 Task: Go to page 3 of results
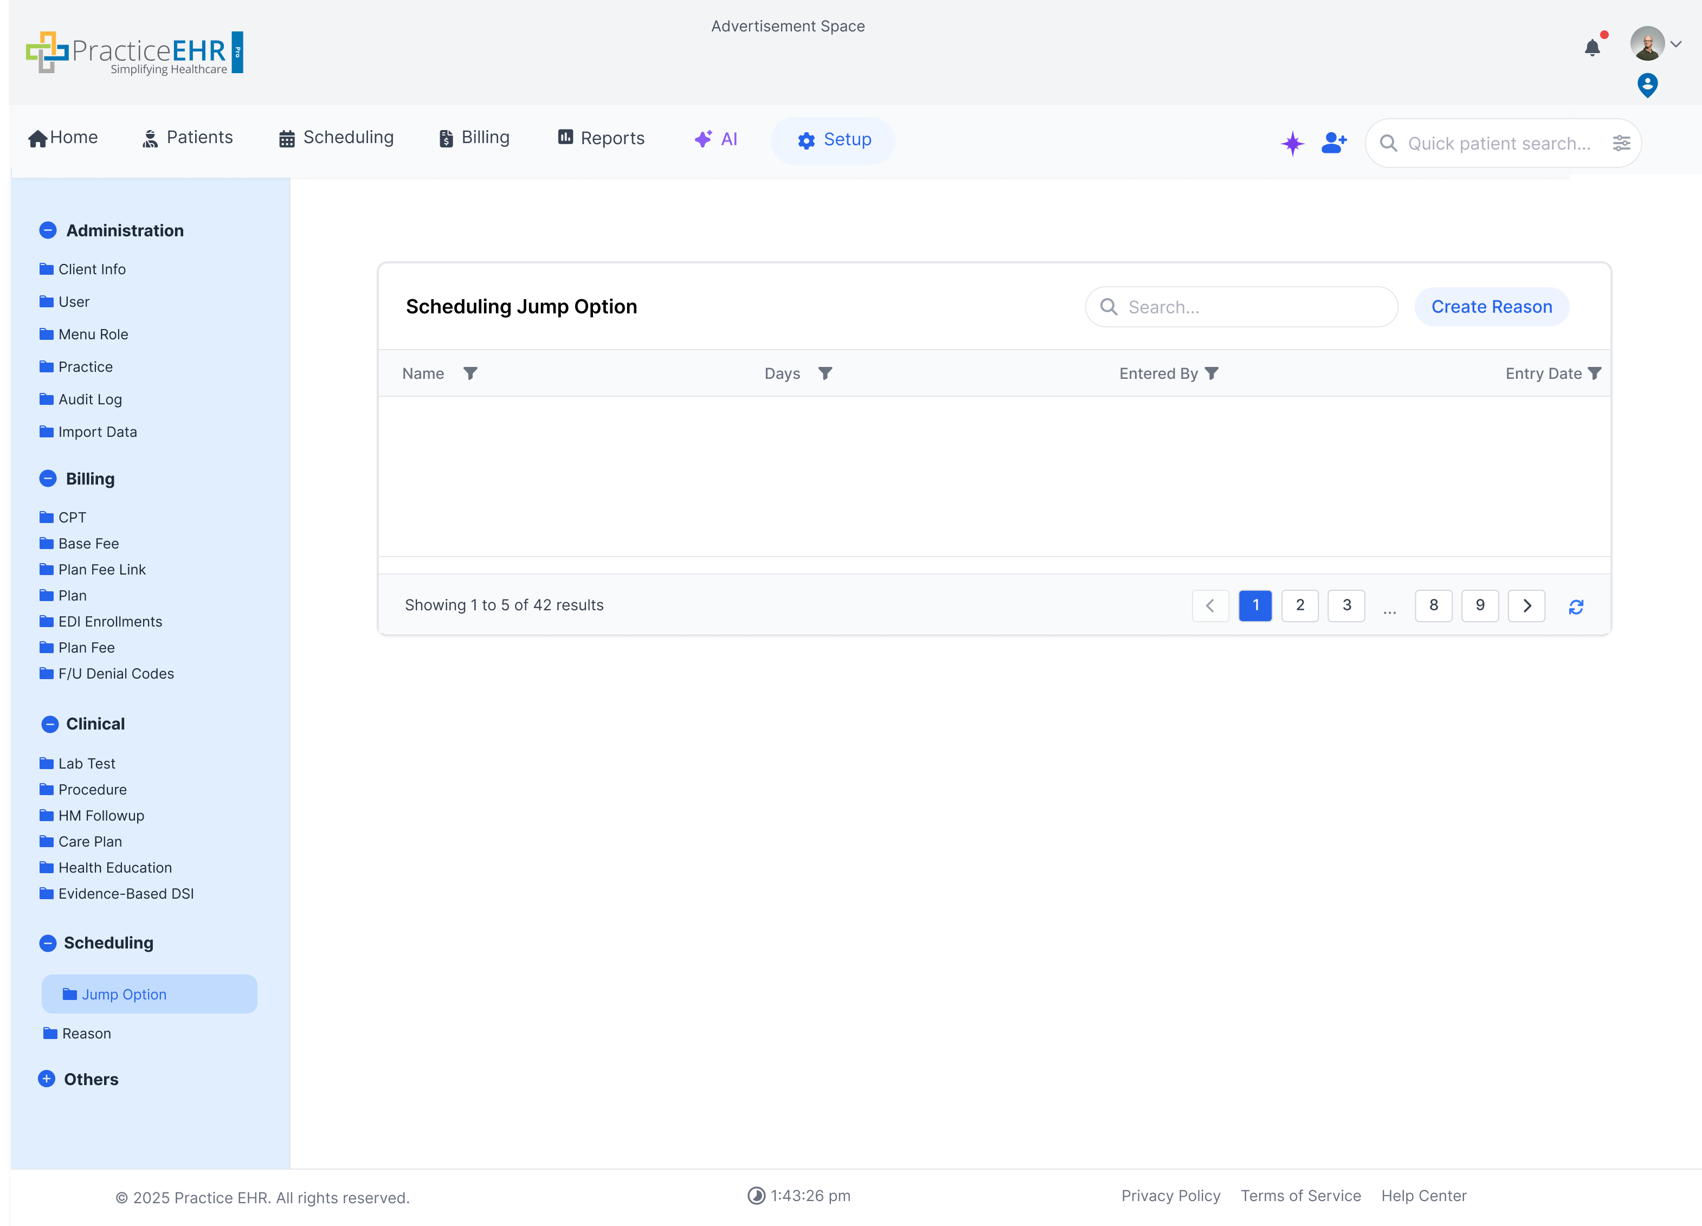1346,605
